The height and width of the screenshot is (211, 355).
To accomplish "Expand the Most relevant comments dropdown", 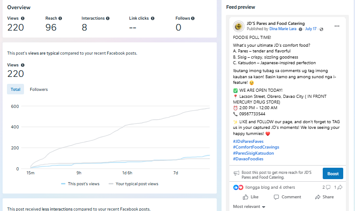I will (x=249, y=207).
